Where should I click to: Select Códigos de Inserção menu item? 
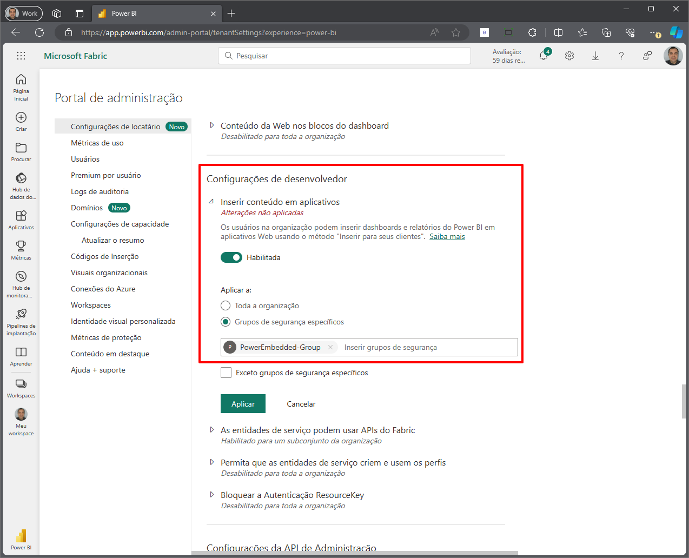coord(104,256)
